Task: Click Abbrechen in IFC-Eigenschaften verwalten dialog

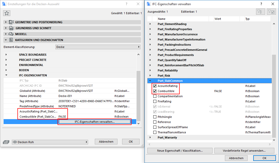Action: tap(236, 158)
